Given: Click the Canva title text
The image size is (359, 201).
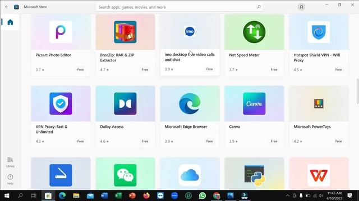Looking at the screenshot, I should tap(234, 127).
